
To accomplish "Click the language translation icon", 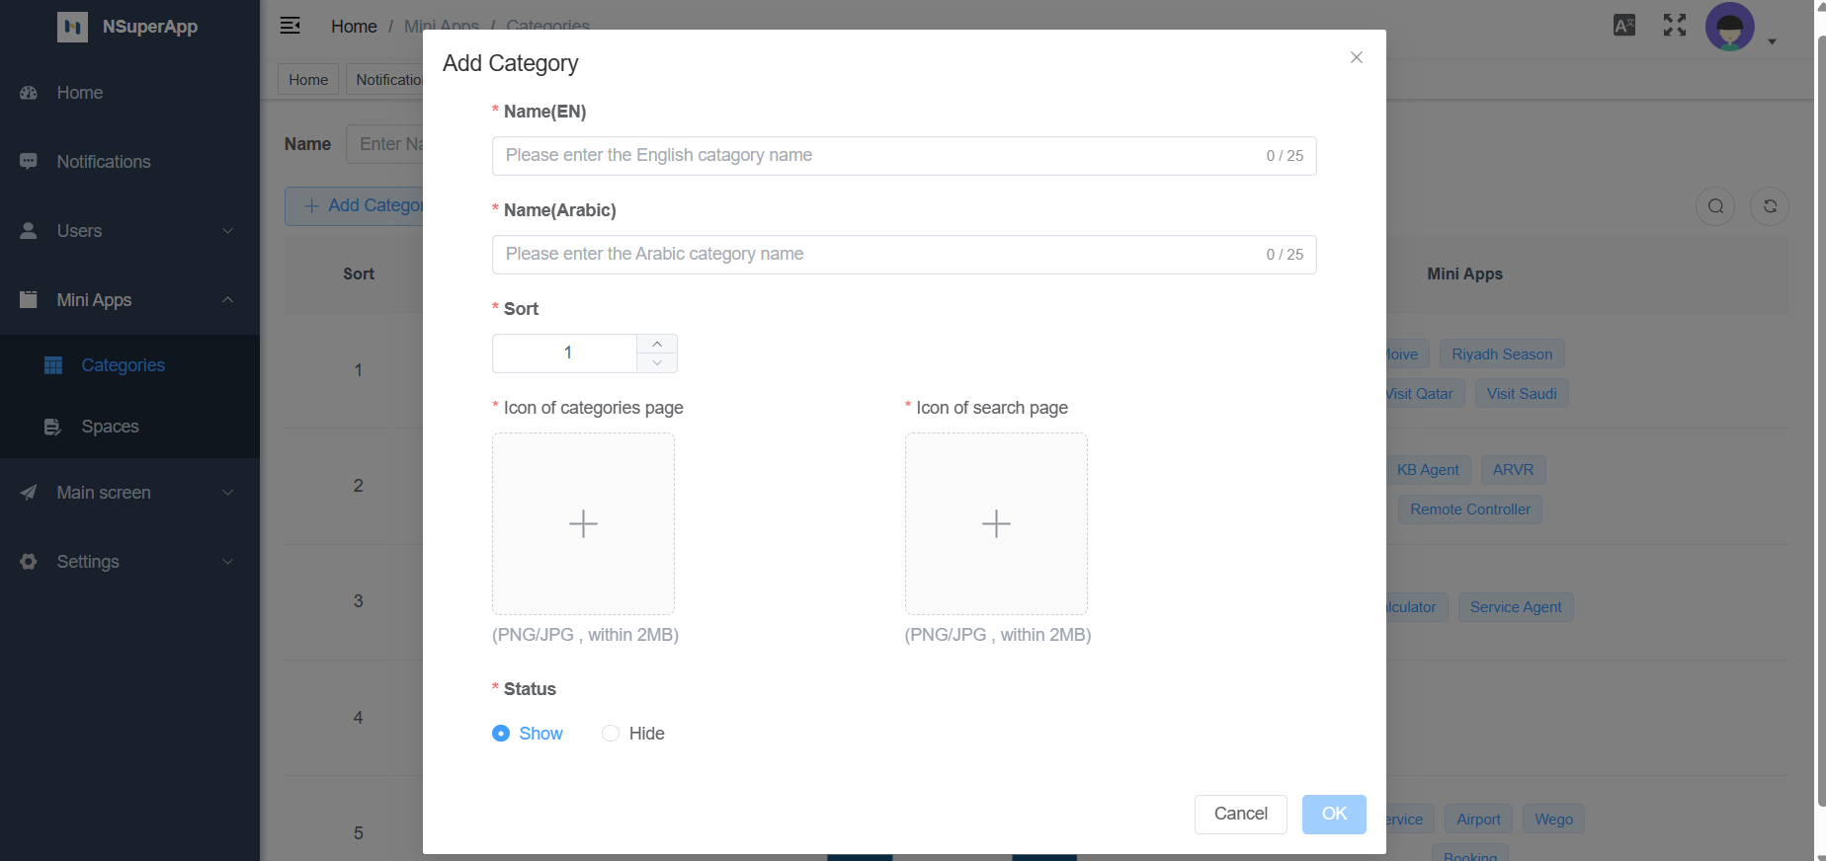I will (x=1623, y=26).
